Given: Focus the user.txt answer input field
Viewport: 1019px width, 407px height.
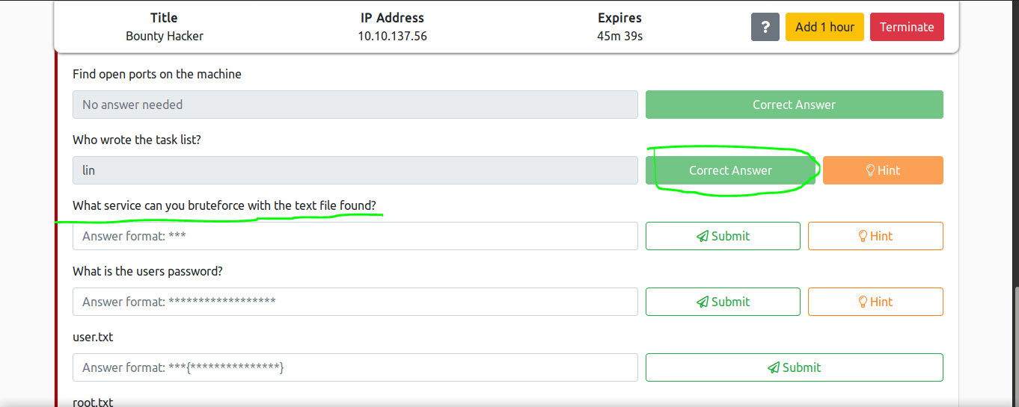Looking at the screenshot, I should [355, 367].
